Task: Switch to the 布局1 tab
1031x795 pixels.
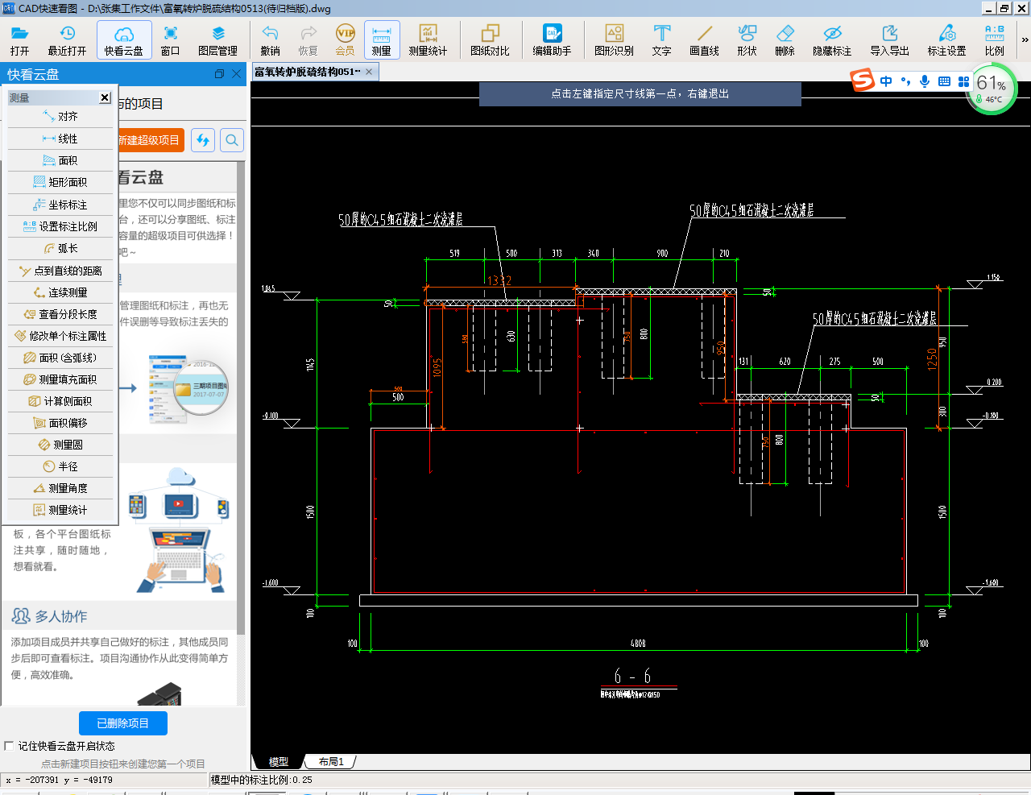Action: pos(331,762)
